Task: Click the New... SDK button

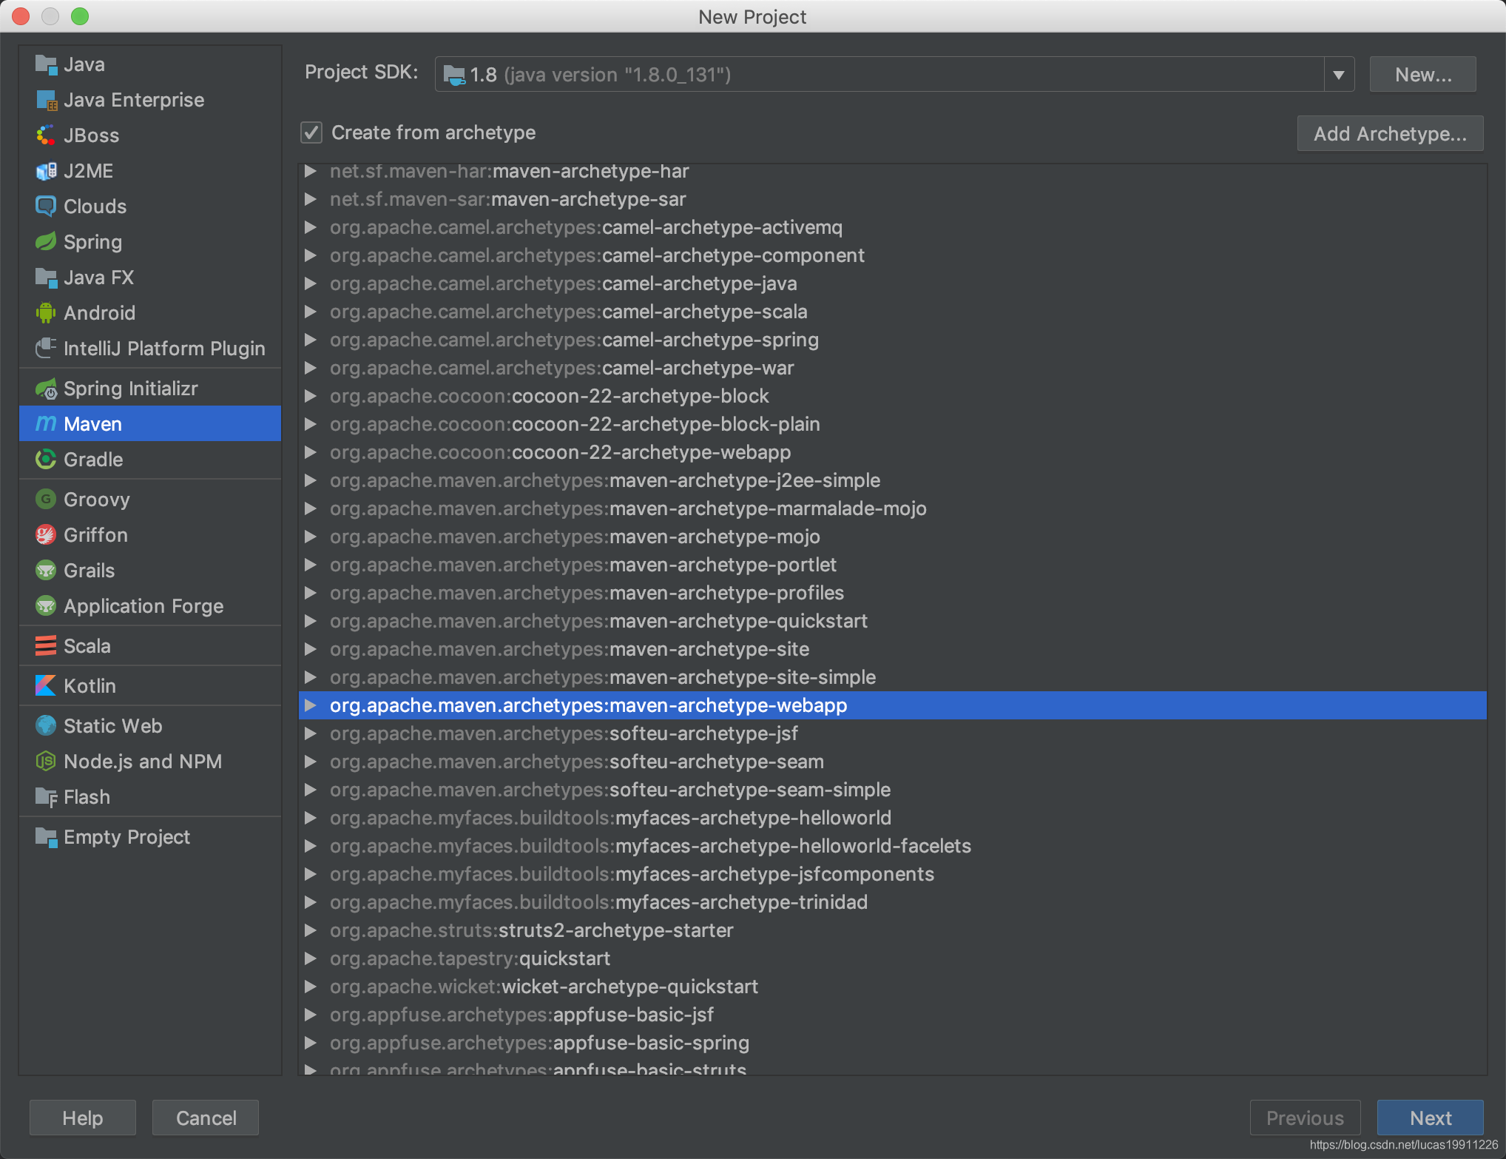Action: tap(1422, 75)
